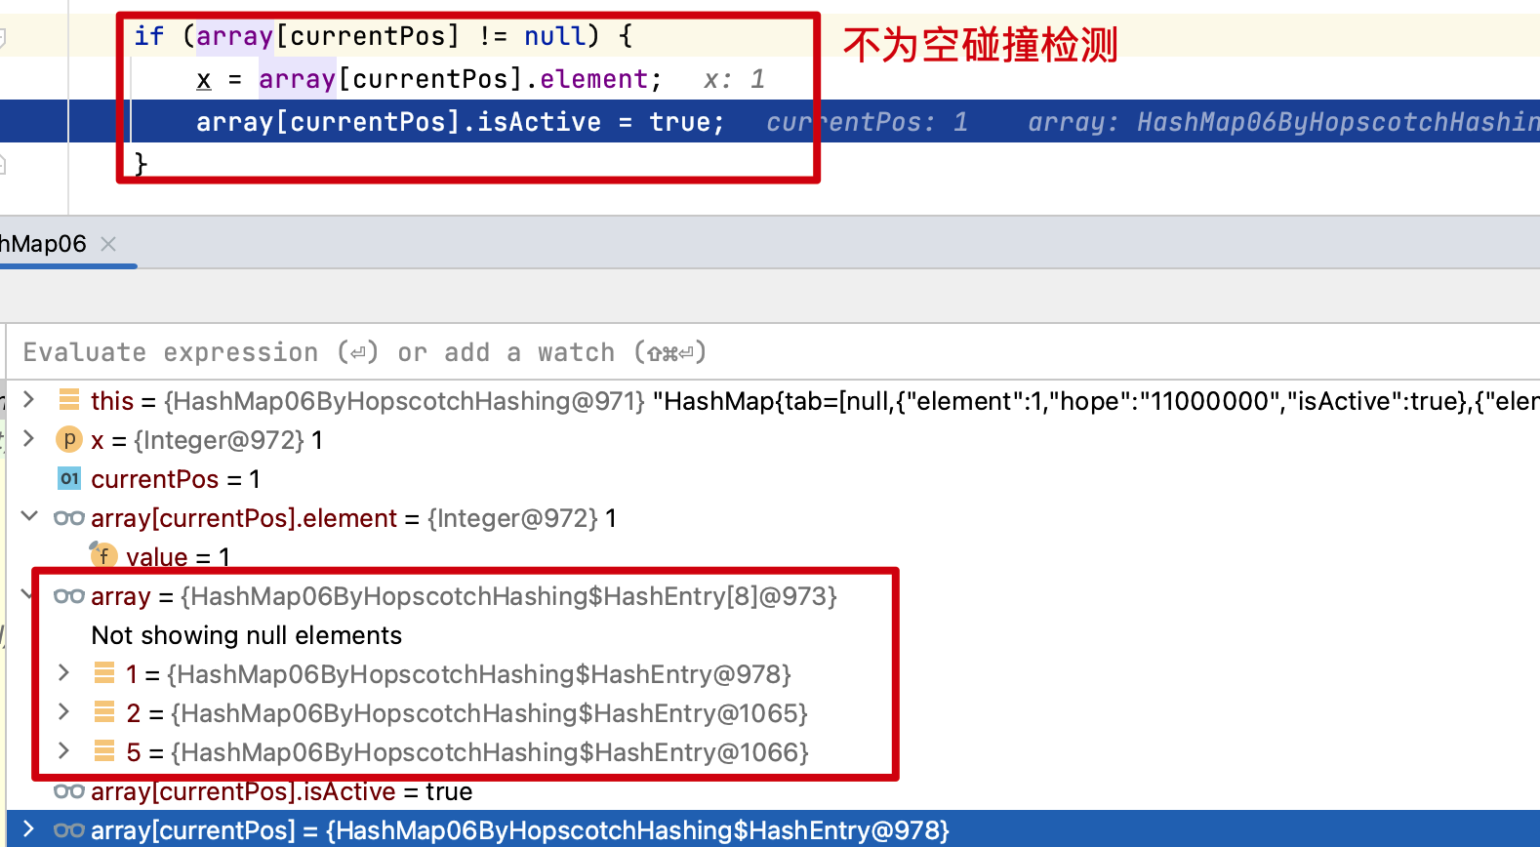Switch to the hMap06 debug session tab

[44, 244]
